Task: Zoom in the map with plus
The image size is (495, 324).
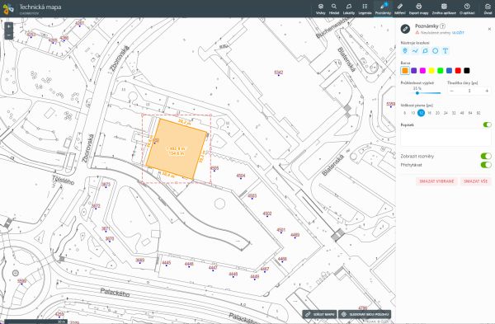Action: pyautogui.click(x=8, y=26)
